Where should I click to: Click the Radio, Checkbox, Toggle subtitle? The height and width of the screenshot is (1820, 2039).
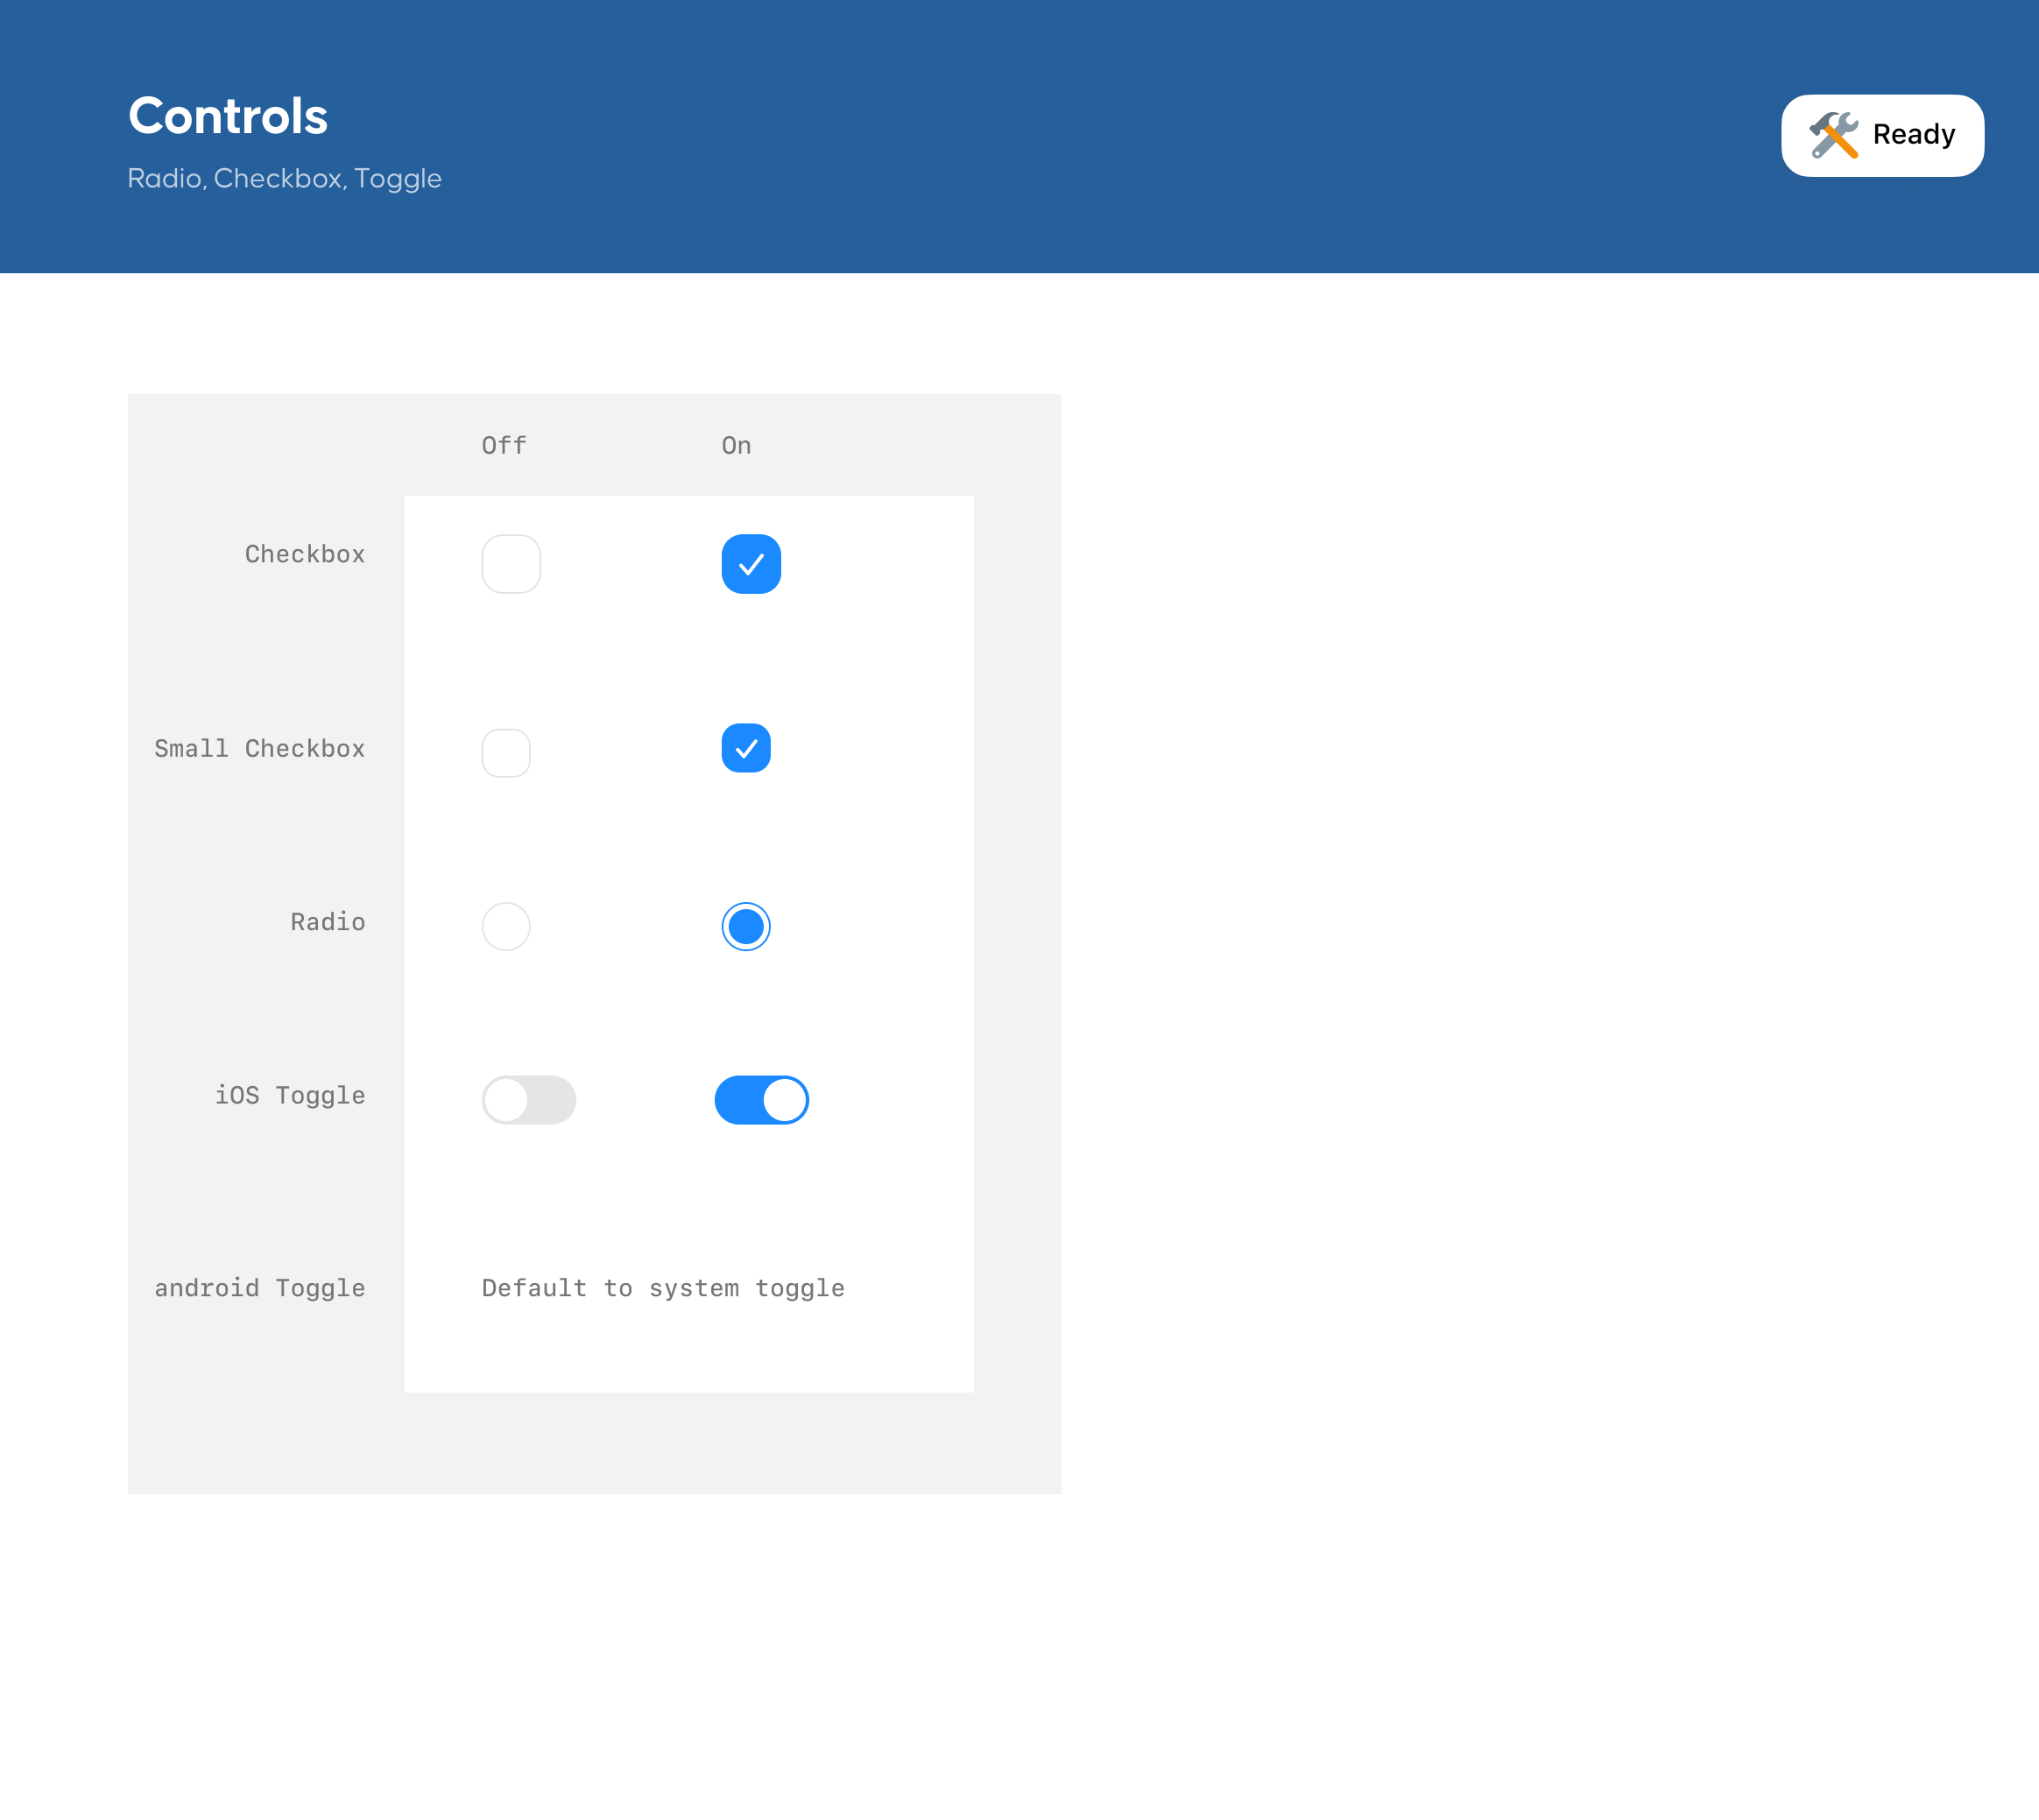(x=285, y=178)
